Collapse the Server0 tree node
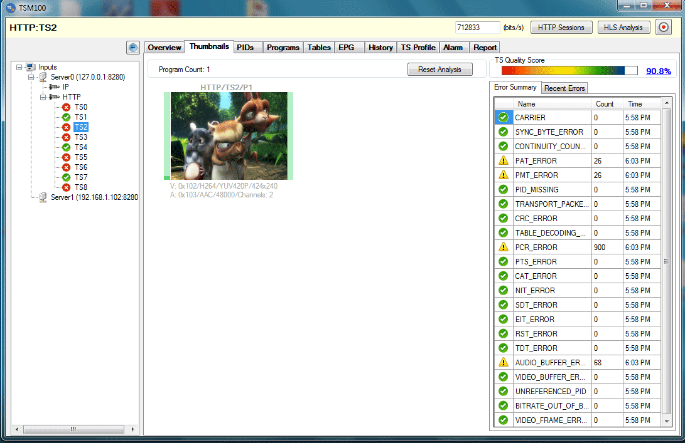This screenshot has width=685, height=443. (31, 77)
